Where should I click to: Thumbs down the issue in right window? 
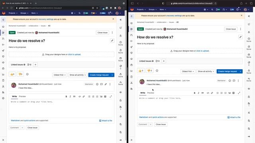(149, 71)
